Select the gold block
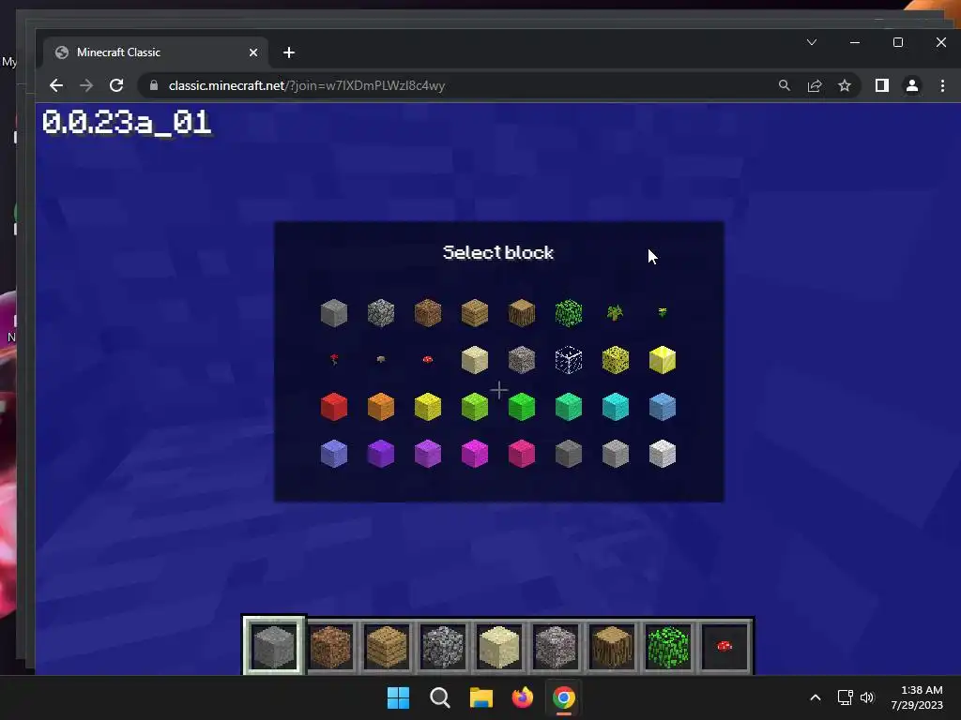961x720 pixels. pyautogui.click(x=663, y=360)
